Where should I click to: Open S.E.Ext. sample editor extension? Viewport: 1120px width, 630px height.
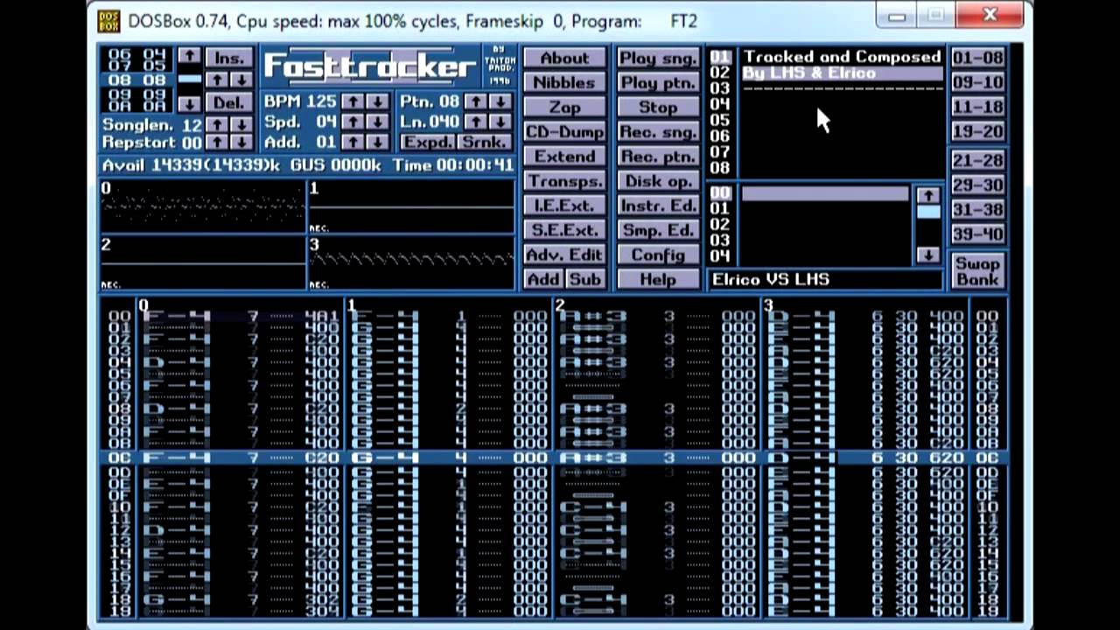[564, 230]
